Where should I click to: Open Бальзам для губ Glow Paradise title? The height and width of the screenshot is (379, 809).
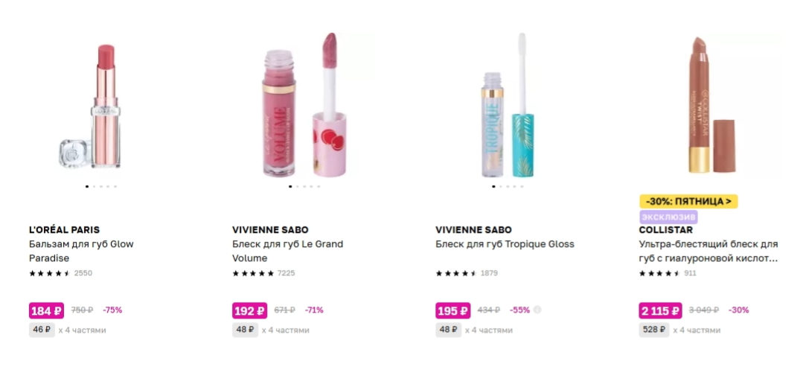point(81,251)
